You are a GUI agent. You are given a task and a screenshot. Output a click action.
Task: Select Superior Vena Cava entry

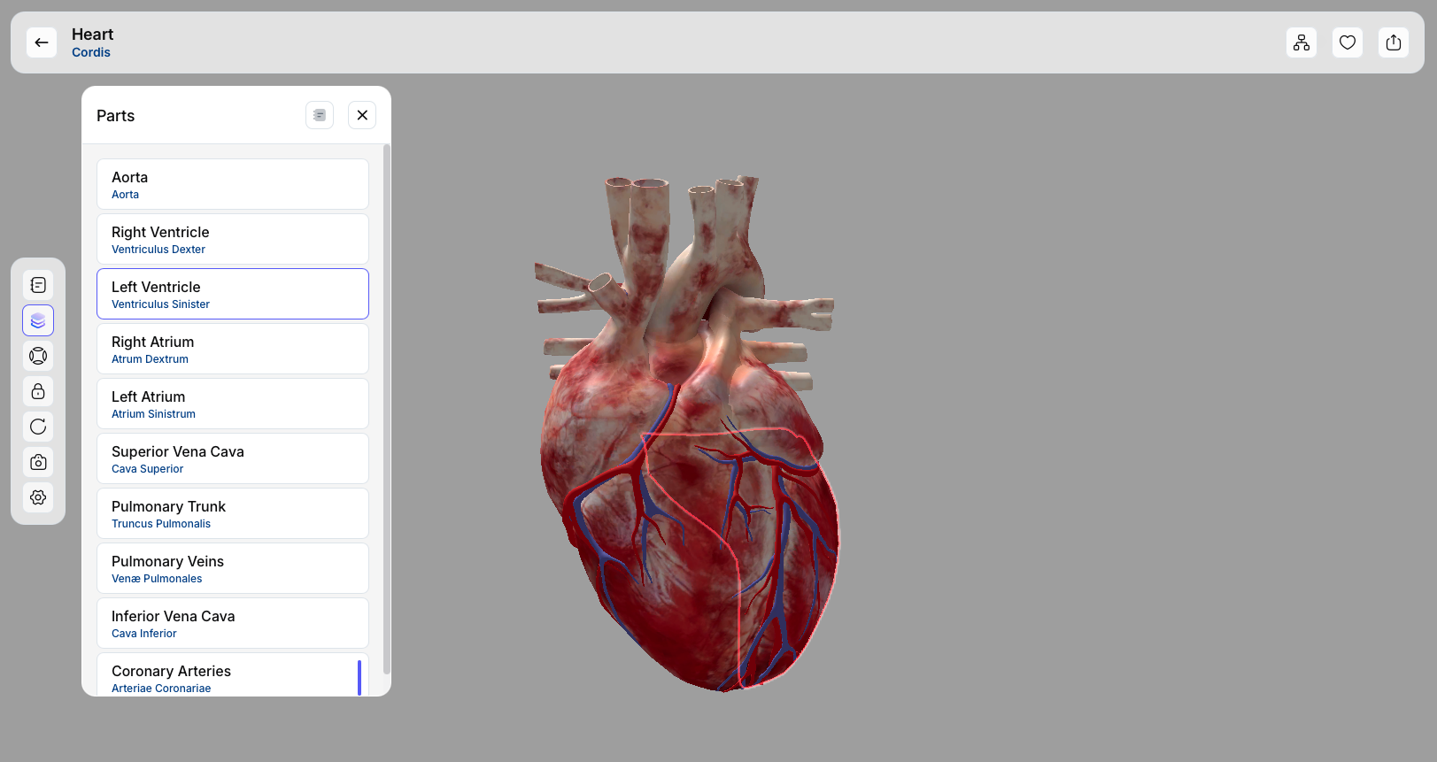[x=233, y=458]
